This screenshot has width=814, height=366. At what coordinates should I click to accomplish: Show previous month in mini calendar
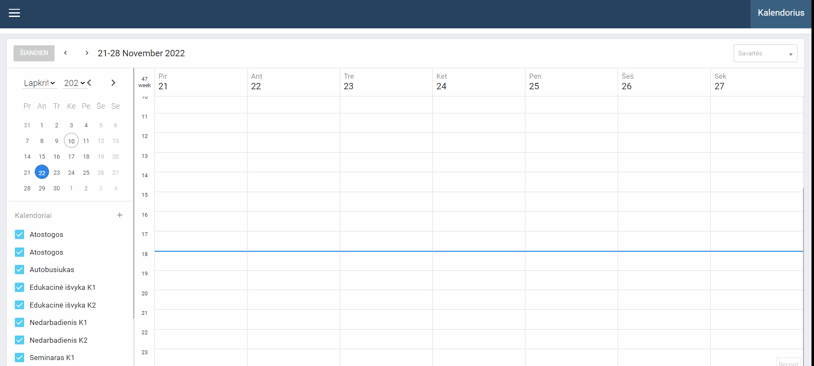[90, 83]
